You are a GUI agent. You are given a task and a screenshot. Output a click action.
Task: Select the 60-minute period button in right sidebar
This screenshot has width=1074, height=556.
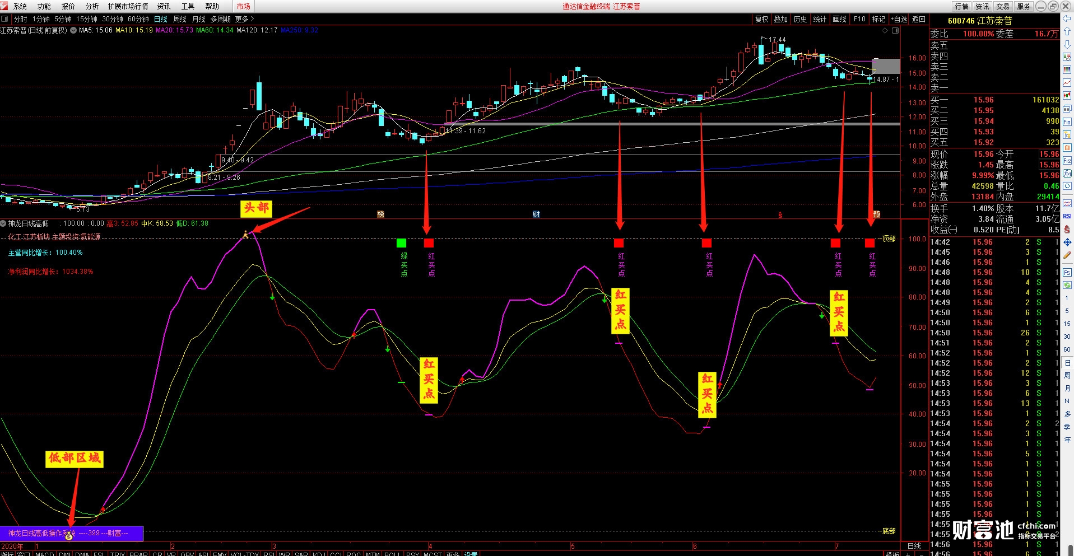click(x=1067, y=349)
